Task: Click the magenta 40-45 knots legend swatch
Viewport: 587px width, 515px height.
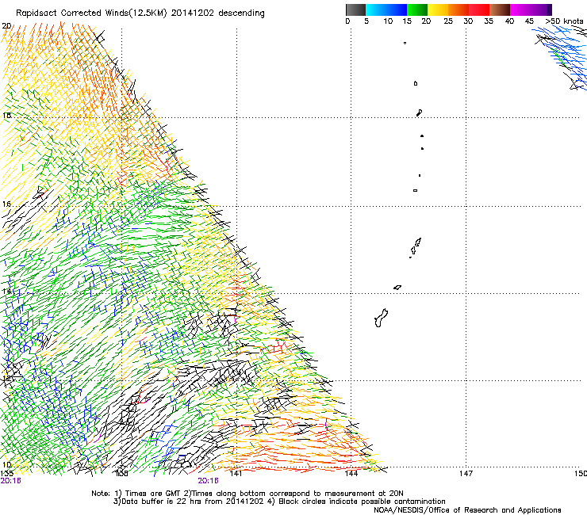Action: point(520,10)
